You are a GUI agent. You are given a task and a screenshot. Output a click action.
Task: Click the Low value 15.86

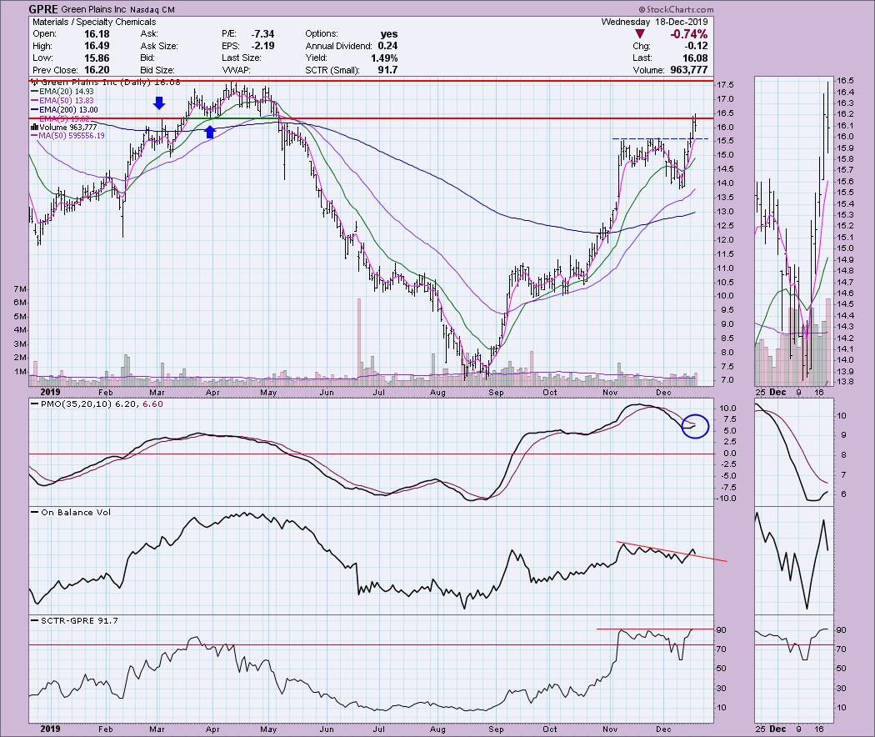tap(97, 58)
